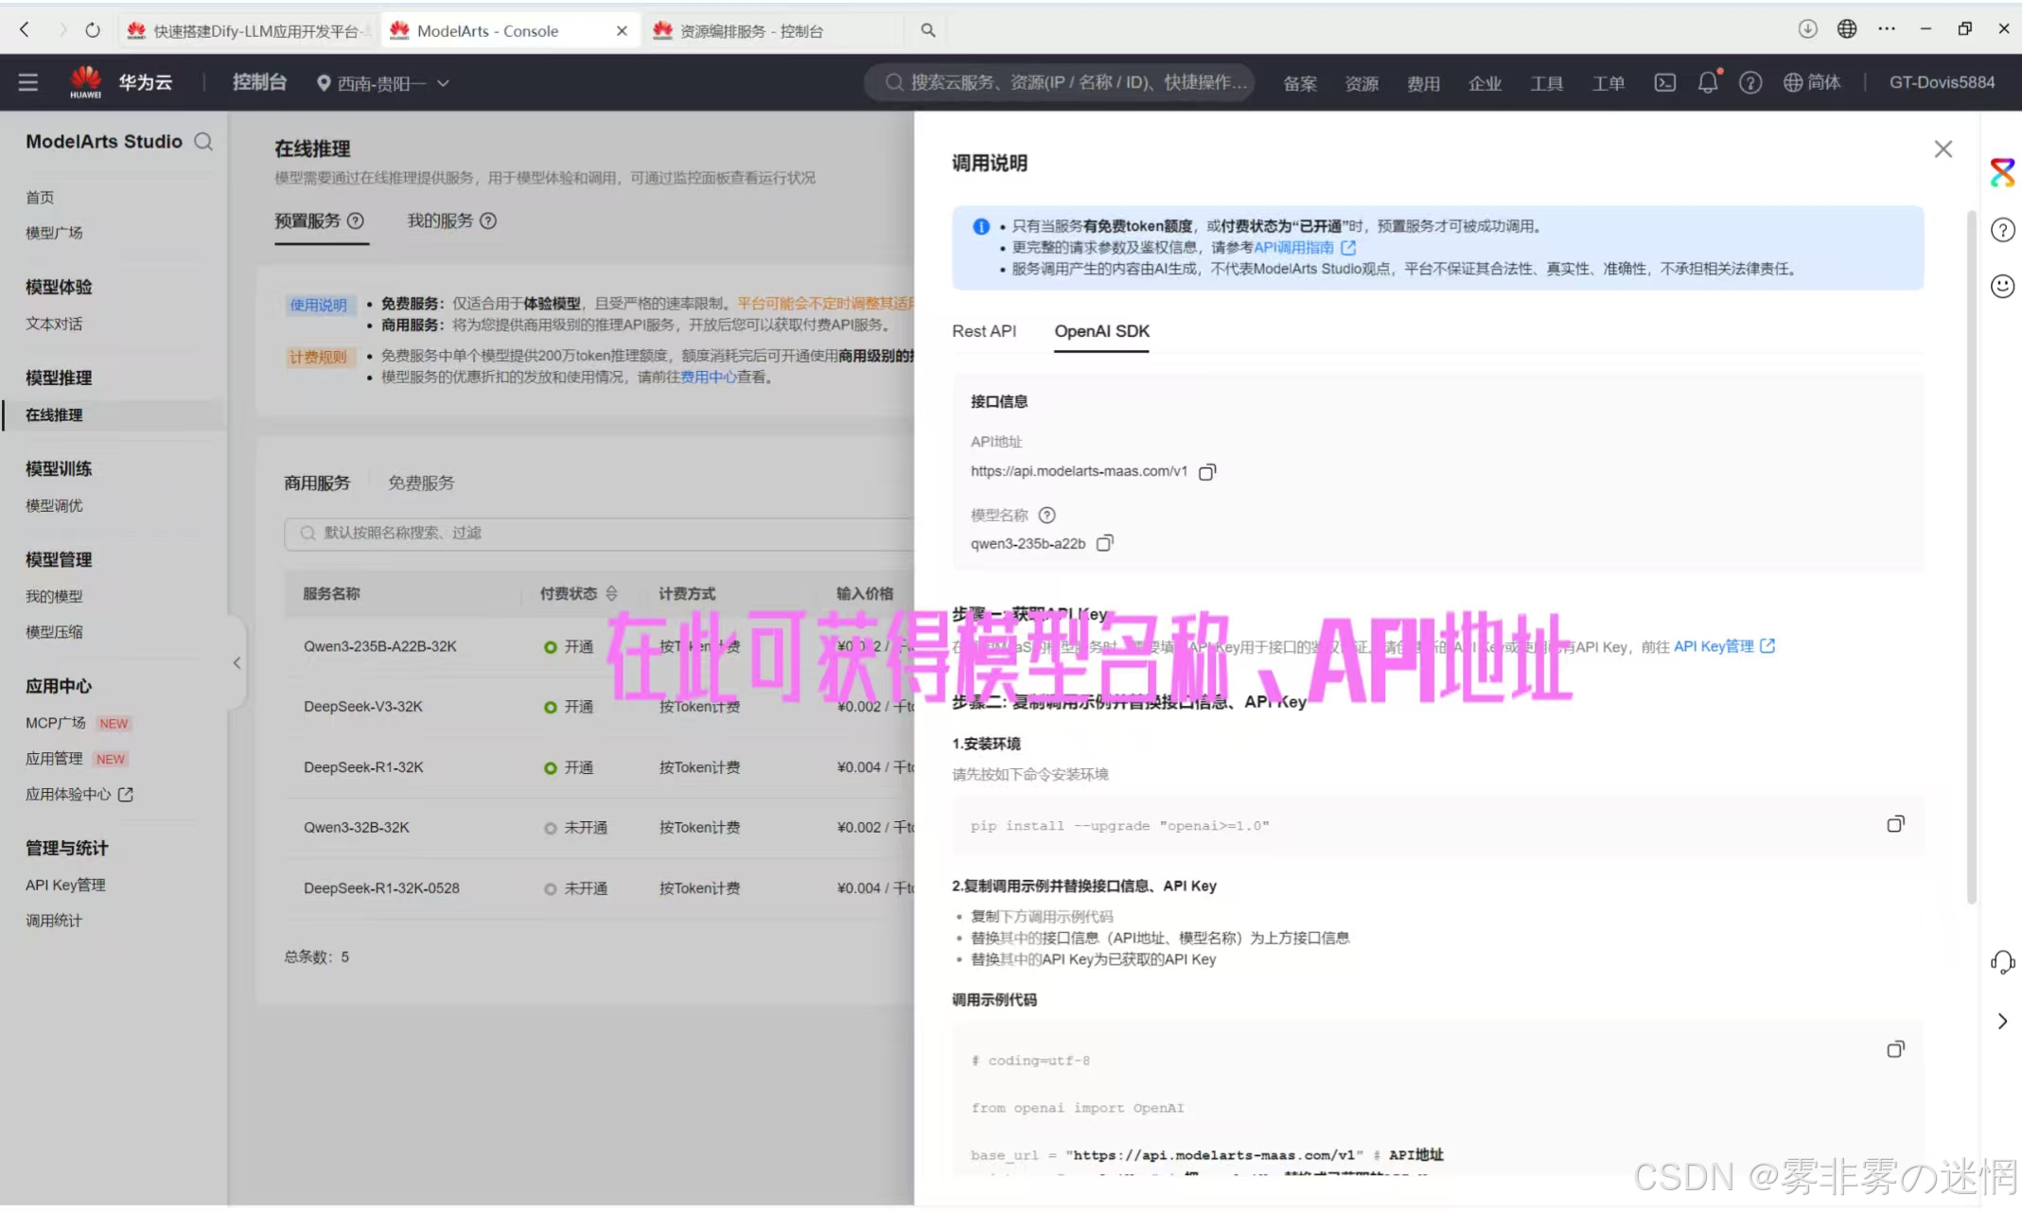This screenshot has height=1211, width=2022.
Task: Open browser downloads icon
Action: 1807,29
